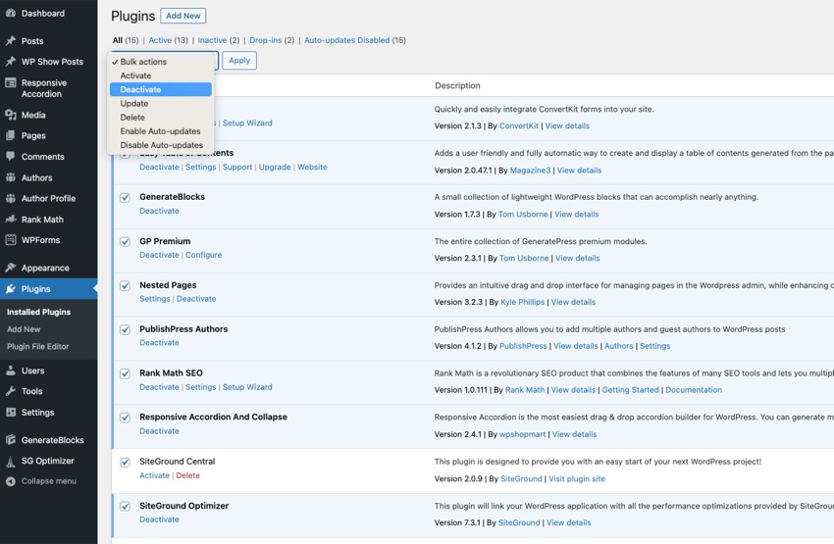
Task: Click the Author Profile icon
Action: click(11, 198)
